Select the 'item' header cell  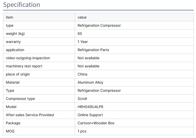click(x=9, y=17)
